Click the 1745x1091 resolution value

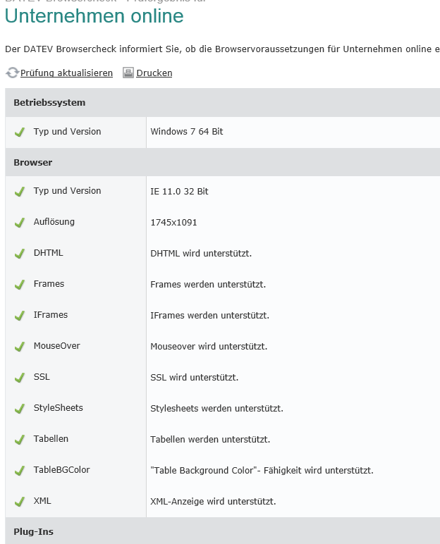[173, 223]
